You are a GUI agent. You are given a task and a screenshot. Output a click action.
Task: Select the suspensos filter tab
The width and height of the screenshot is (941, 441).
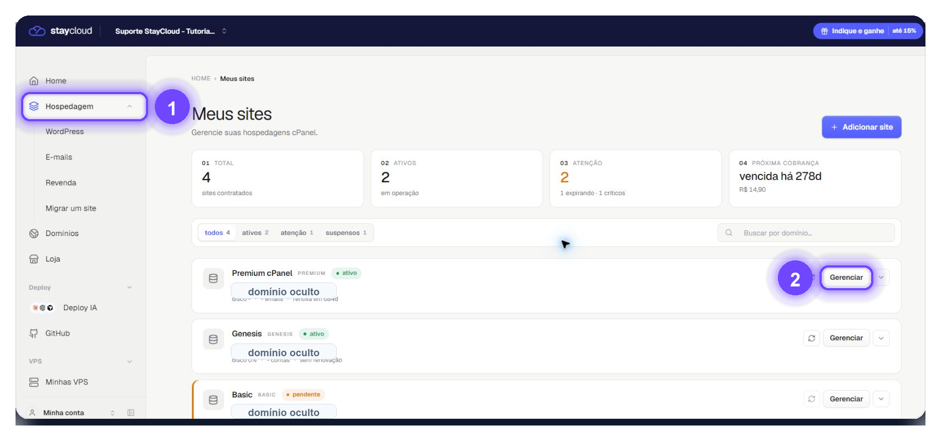coord(346,233)
